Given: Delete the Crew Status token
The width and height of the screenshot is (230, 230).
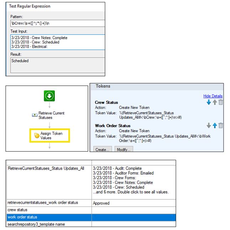Looking at the screenshot, I should 220,102.
